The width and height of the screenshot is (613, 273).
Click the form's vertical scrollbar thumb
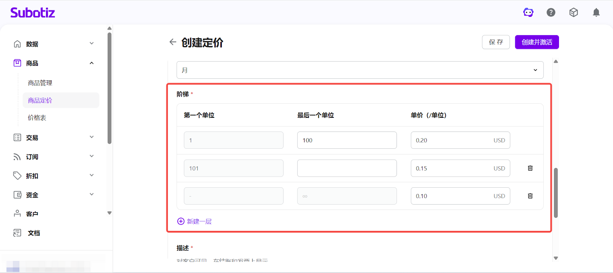pyautogui.click(x=556, y=192)
